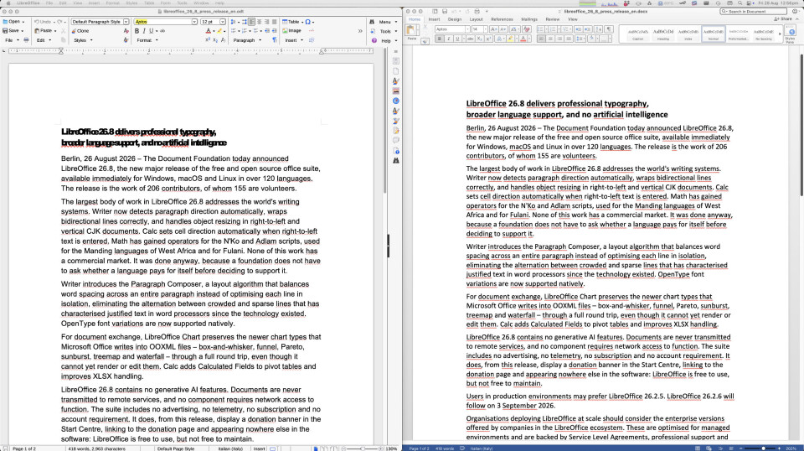Adjust the Word zoom slider

763,448
